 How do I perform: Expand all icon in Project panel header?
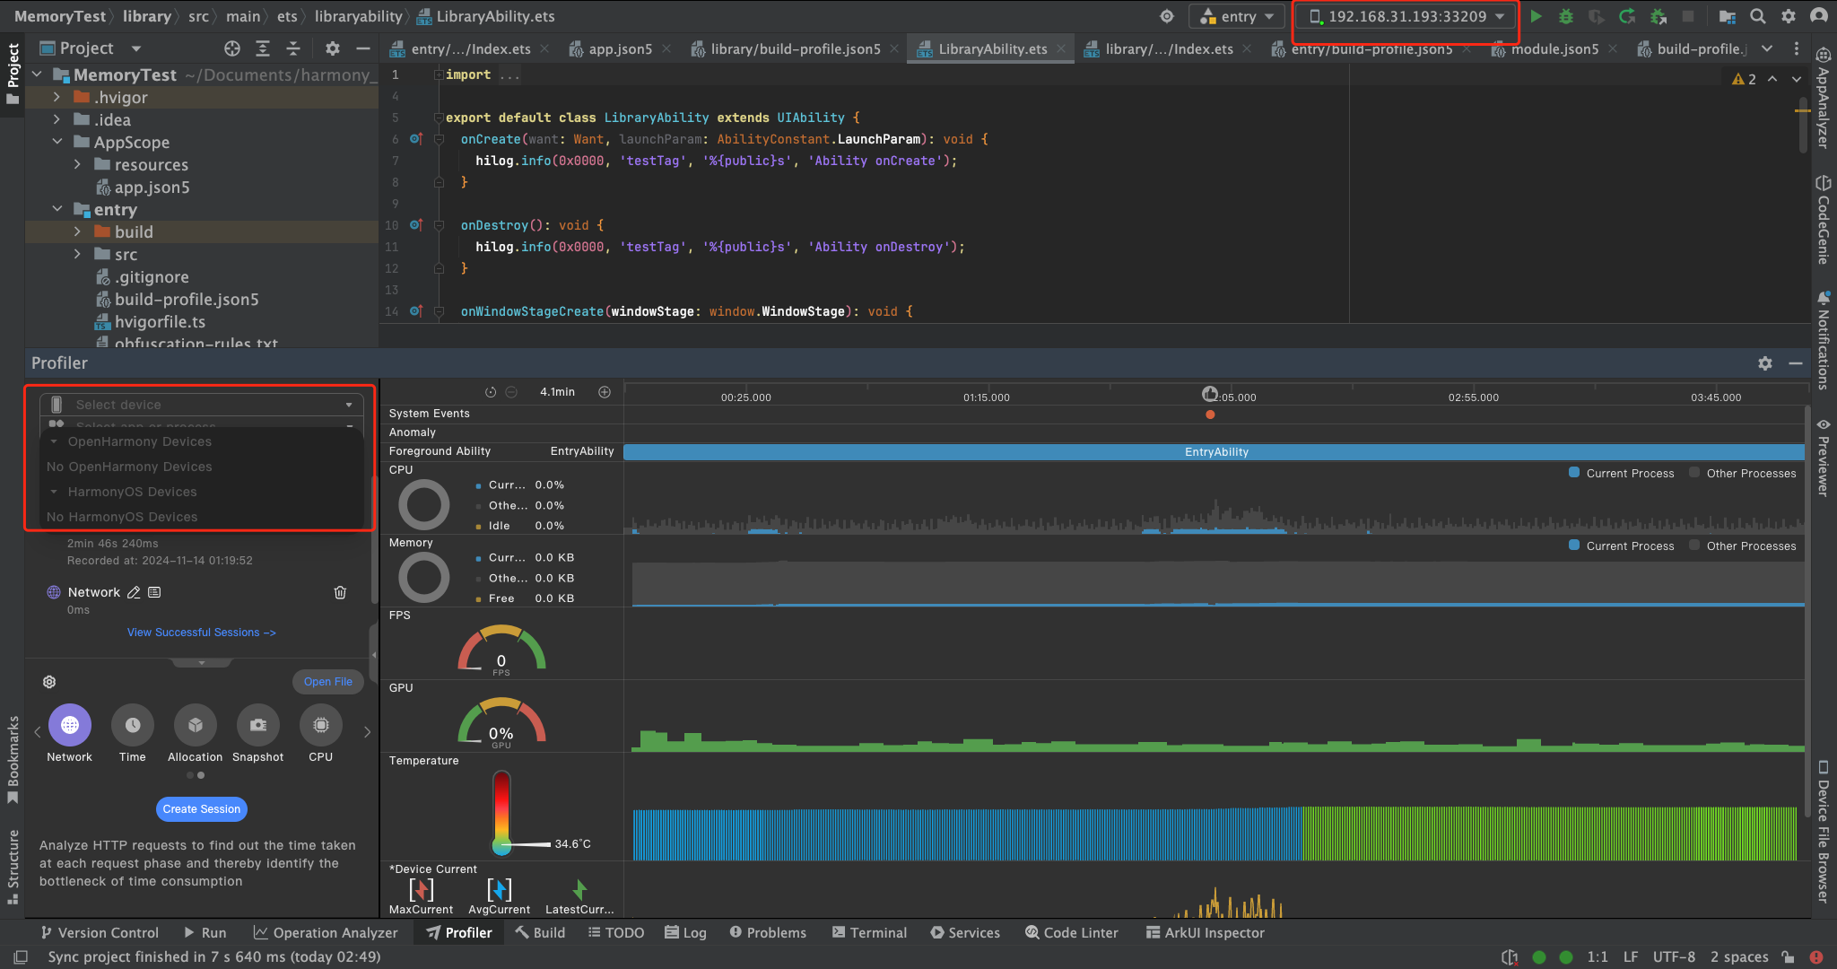click(x=263, y=48)
